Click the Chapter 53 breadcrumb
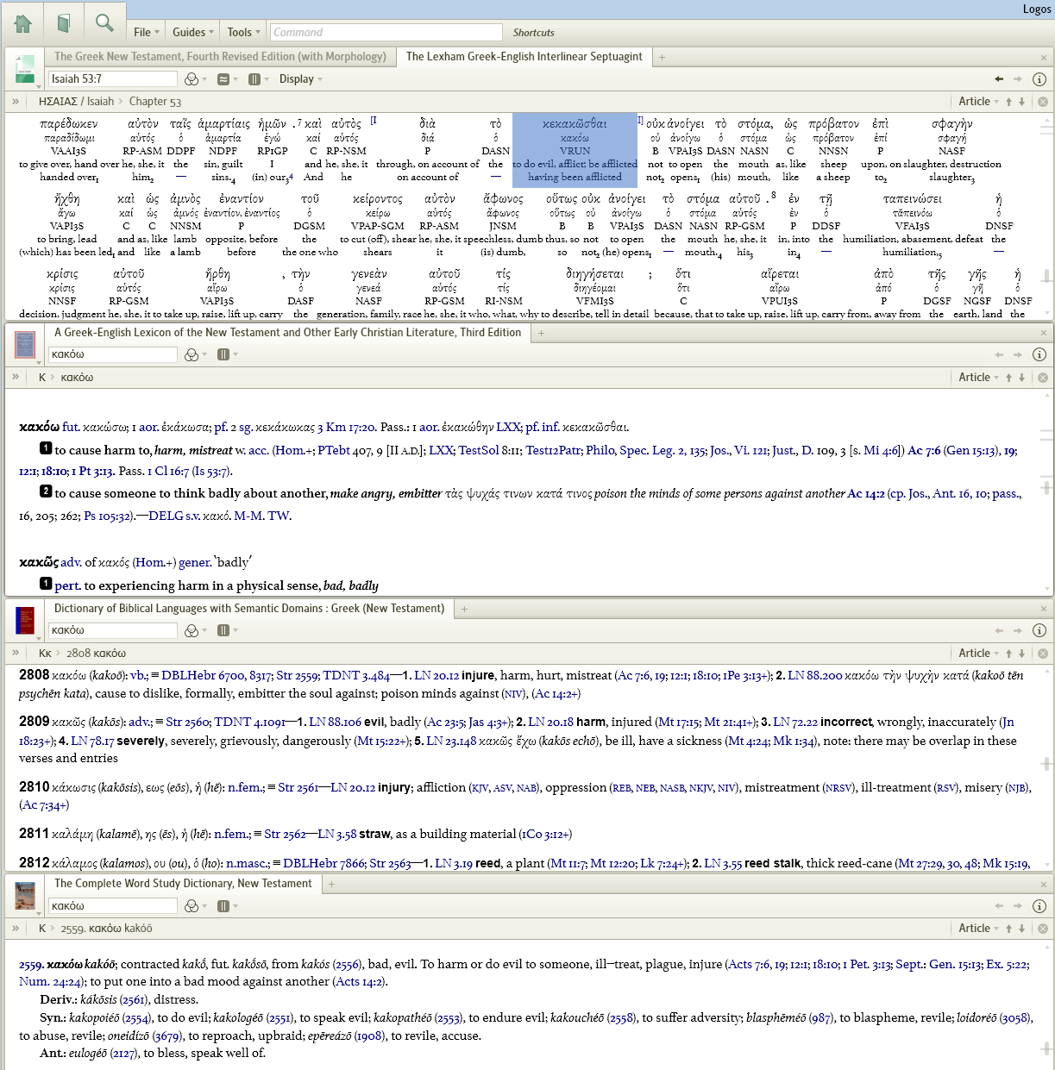 tap(155, 102)
